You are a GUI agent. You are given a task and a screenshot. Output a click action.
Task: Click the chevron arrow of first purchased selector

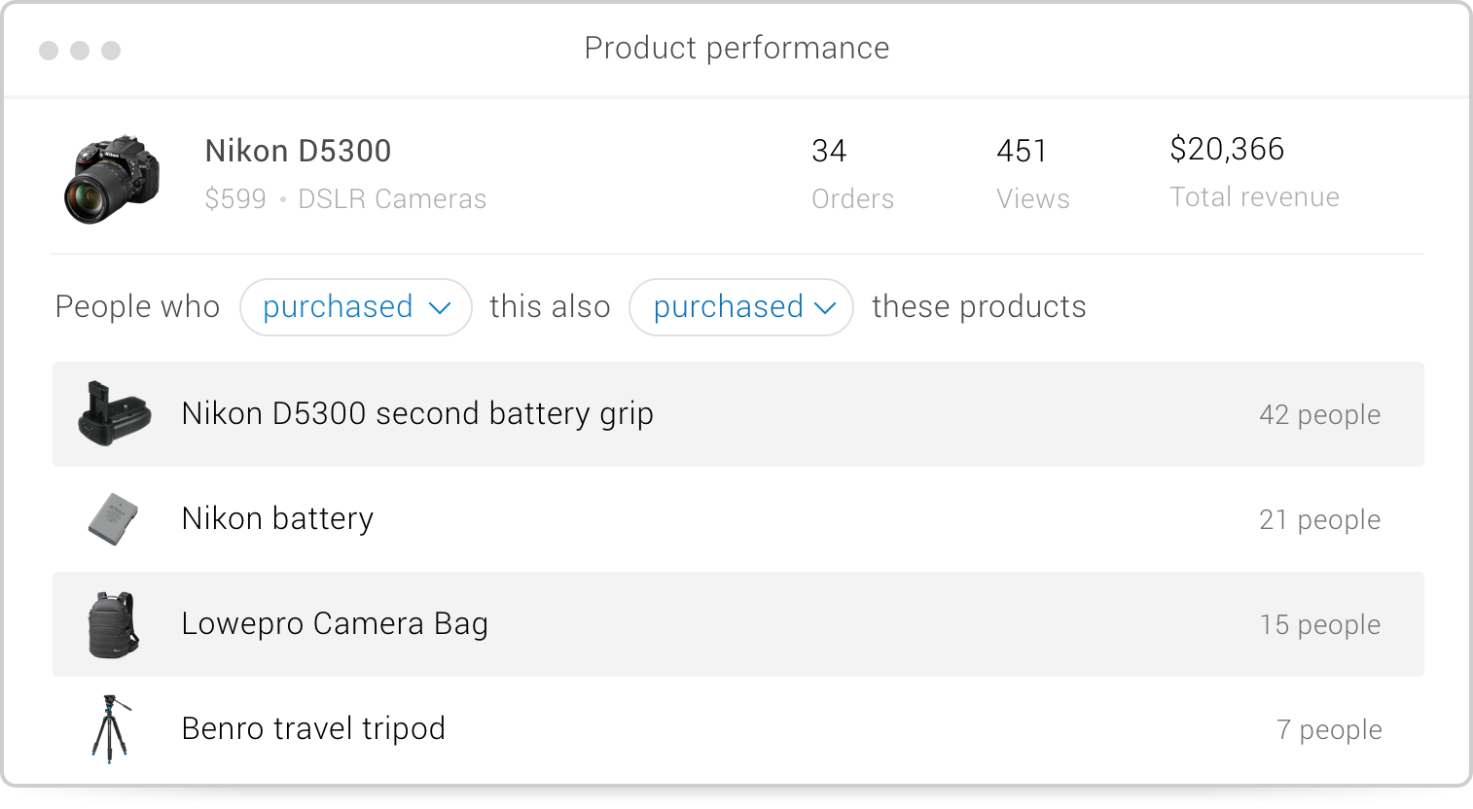point(440,308)
